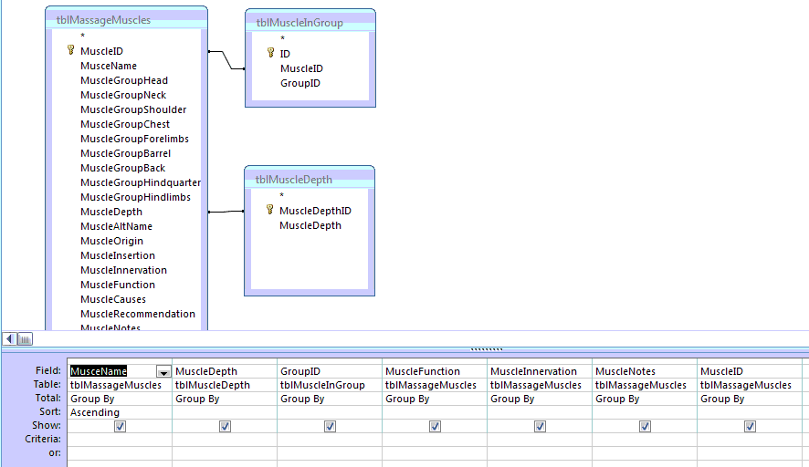Image resolution: width=809 pixels, height=467 pixels.
Task: Toggle Show checkbox under GroupID column
Action: click(330, 426)
